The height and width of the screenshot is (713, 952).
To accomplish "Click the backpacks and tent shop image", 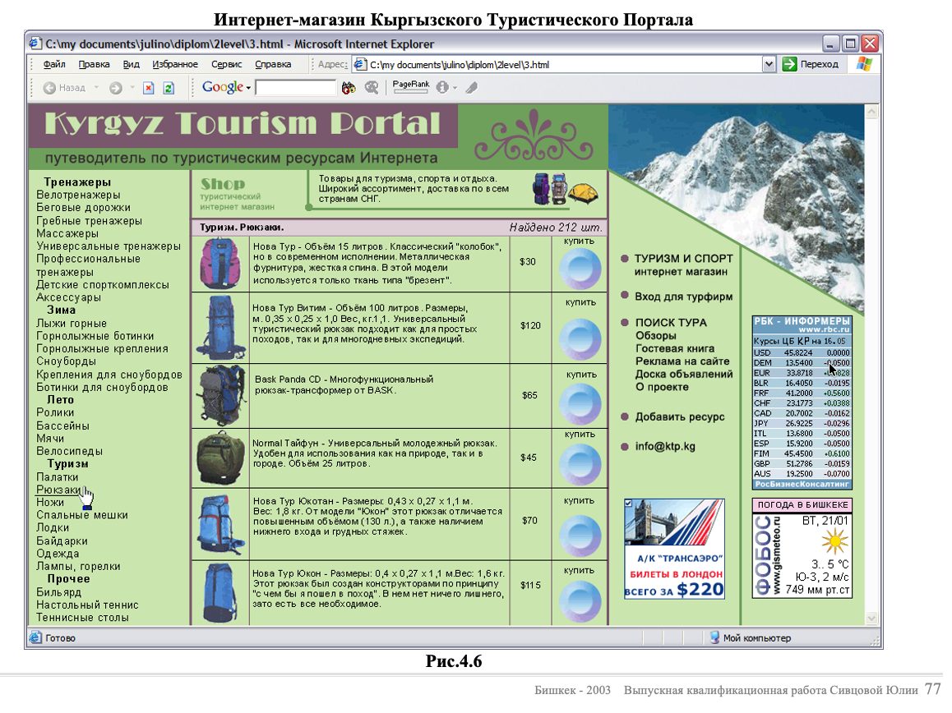I will pyautogui.click(x=565, y=189).
